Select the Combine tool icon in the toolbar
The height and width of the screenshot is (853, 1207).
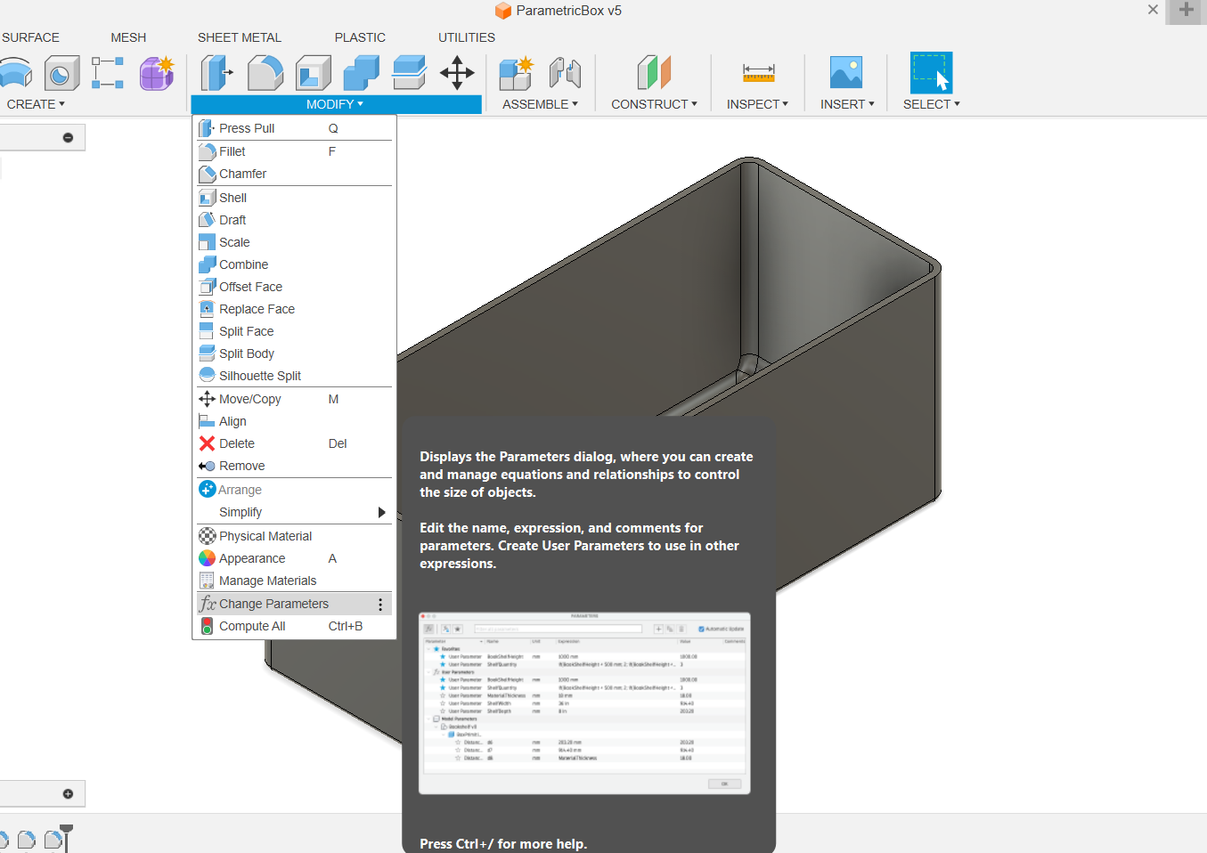coord(362,73)
